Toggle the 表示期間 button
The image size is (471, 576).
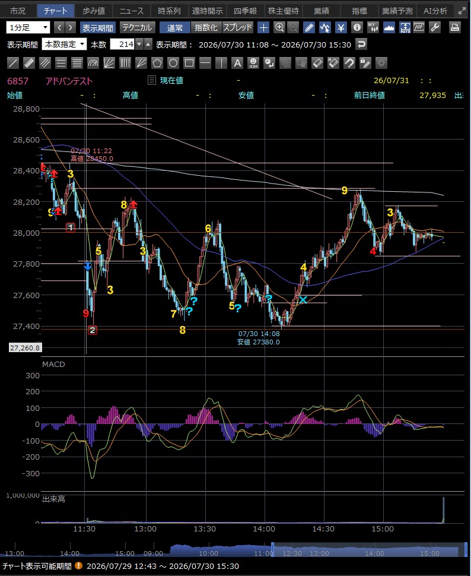(x=98, y=27)
